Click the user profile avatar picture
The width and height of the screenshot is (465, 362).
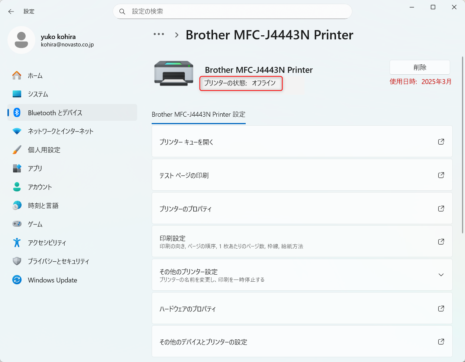click(21, 40)
